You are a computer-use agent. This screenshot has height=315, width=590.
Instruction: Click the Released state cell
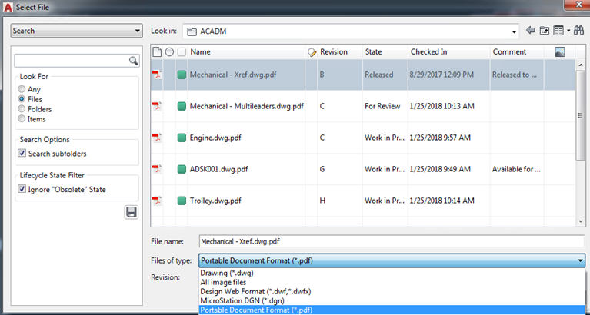pos(379,75)
